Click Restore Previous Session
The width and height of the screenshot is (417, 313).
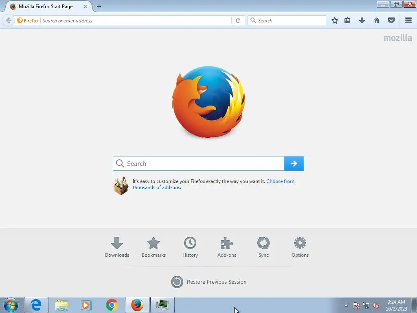(209, 282)
